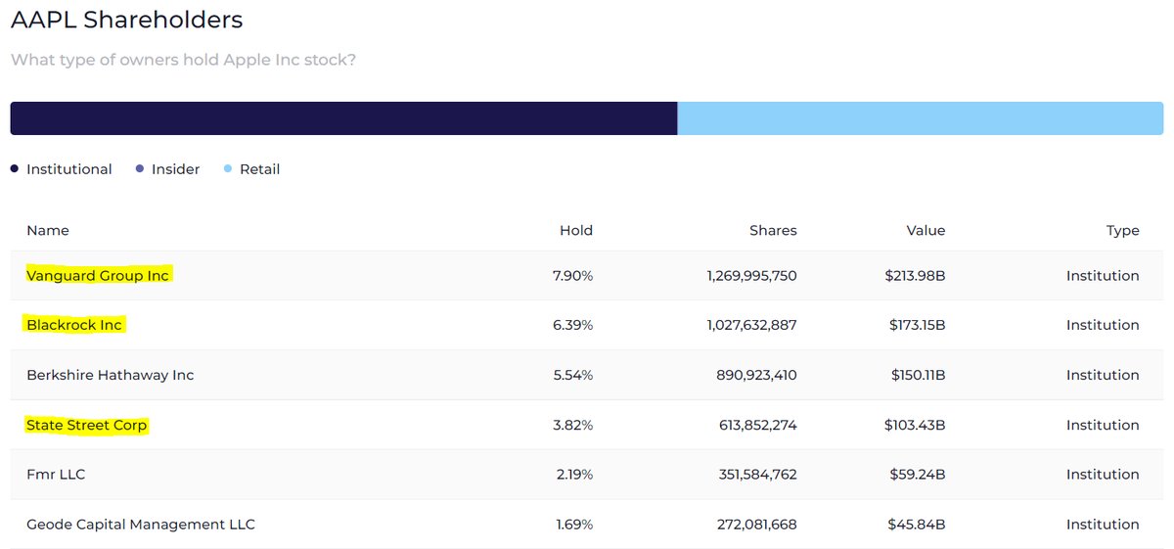Screen dimensions: 1174x549
Task: Click the 3.82% hold value
Action: point(572,425)
